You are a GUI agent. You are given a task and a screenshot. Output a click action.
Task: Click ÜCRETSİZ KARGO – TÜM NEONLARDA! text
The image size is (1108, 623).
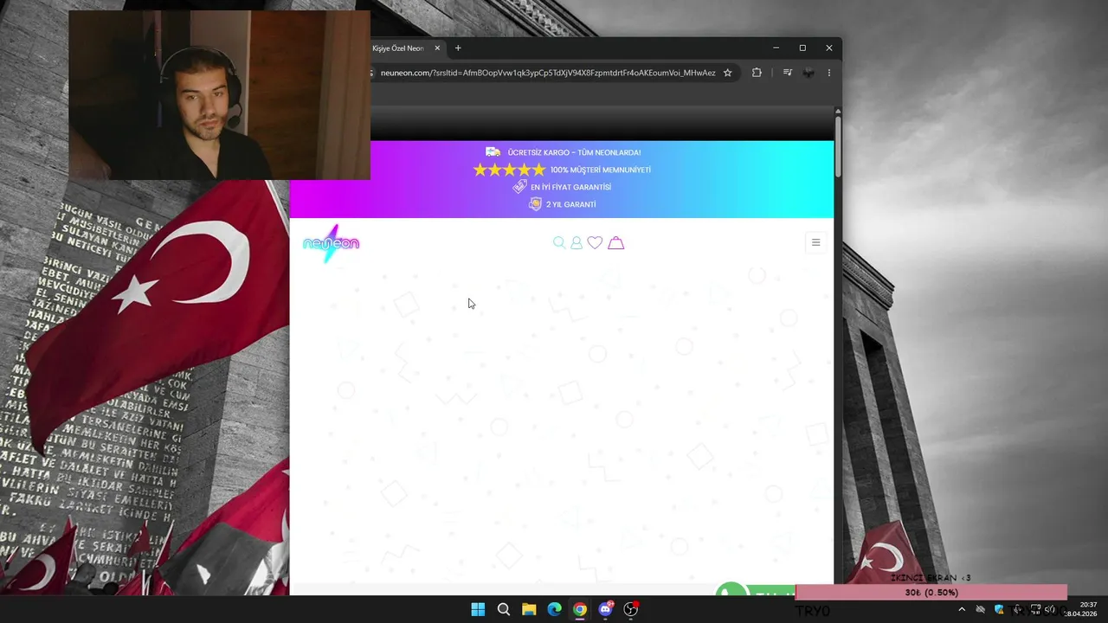pyautogui.click(x=575, y=152)
